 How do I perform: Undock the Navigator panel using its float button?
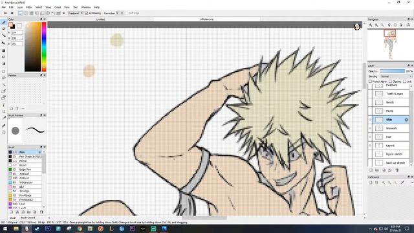click(x=408, y=19)
